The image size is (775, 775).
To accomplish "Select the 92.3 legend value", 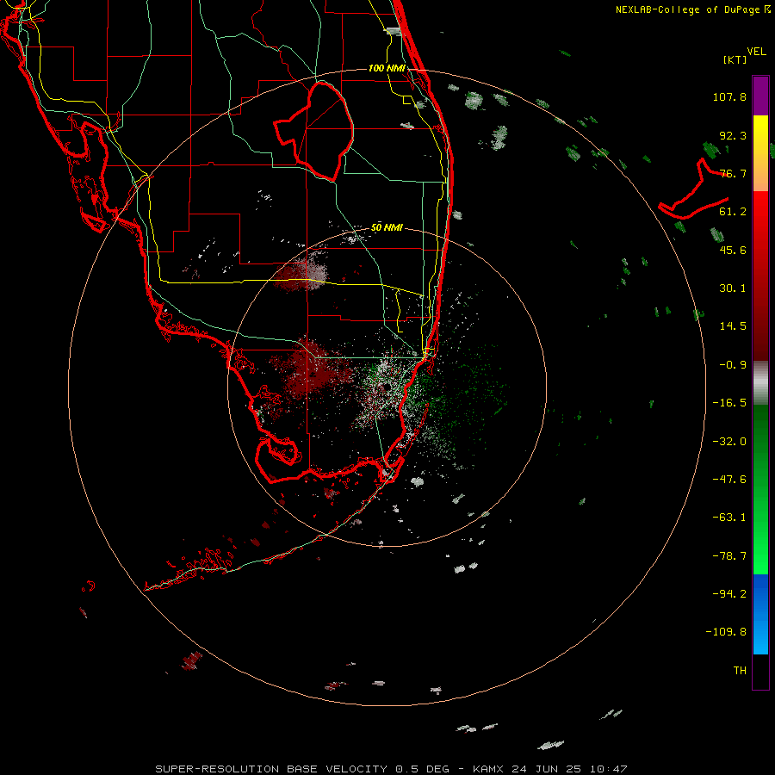I will [733, 135].
